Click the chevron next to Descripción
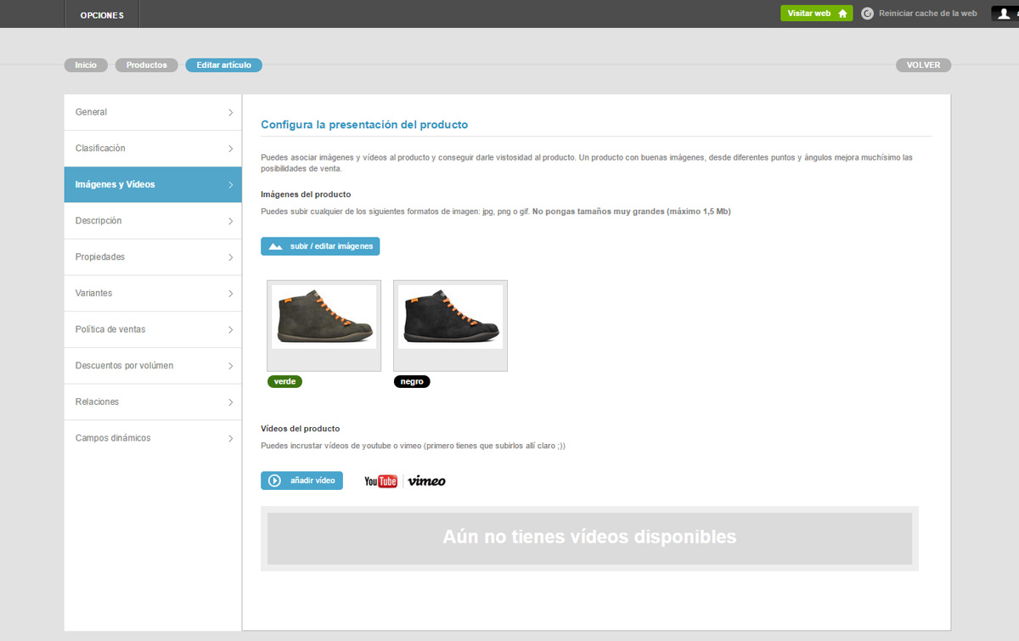The height and width of the screenshot is (641, 1019). [230, 221]
